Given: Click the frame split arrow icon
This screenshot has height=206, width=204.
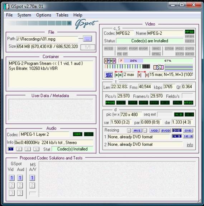Looking at the screenshot, I should tap(158, 67).
